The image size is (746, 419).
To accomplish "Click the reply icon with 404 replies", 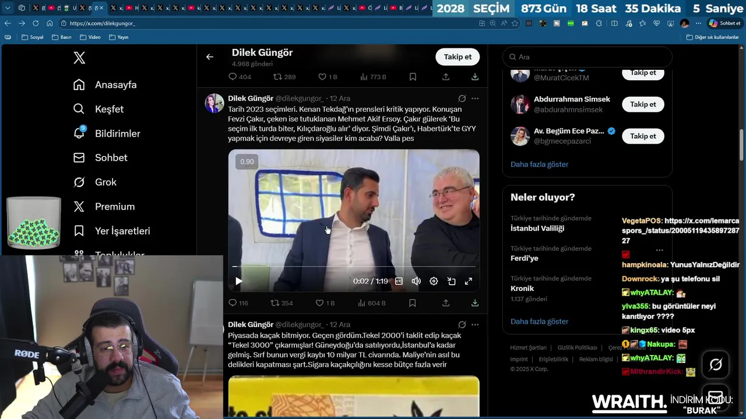I will [233, 77].
